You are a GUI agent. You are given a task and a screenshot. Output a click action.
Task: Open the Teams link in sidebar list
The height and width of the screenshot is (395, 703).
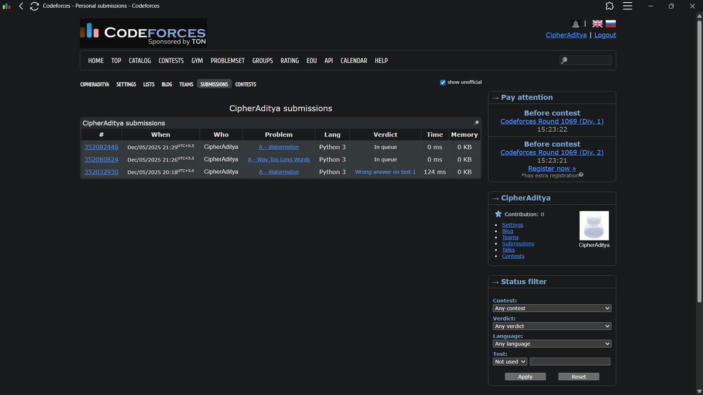tap(510, 238)
